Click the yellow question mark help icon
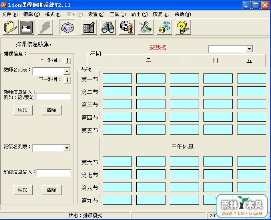 (x=183, y=27)
